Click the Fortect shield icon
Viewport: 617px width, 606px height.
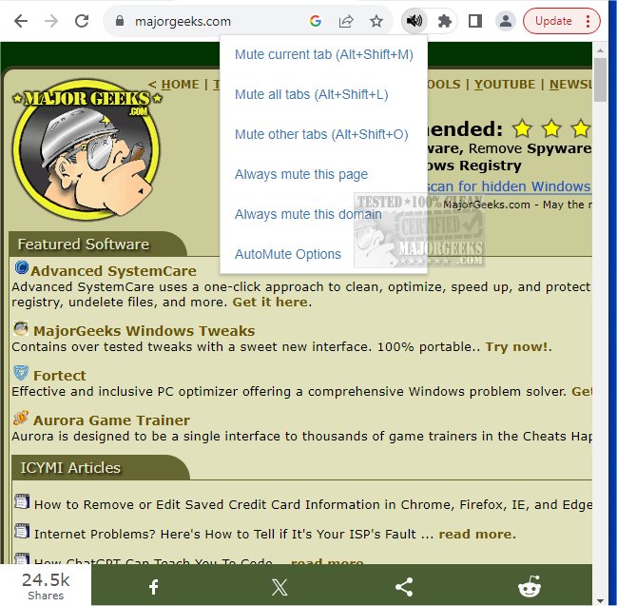[21, 373]
